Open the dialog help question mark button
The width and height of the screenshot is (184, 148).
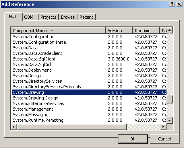click(172, 4)
